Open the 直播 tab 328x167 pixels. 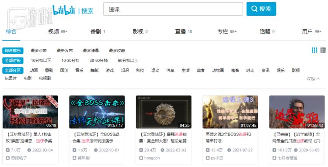(183, 31)
